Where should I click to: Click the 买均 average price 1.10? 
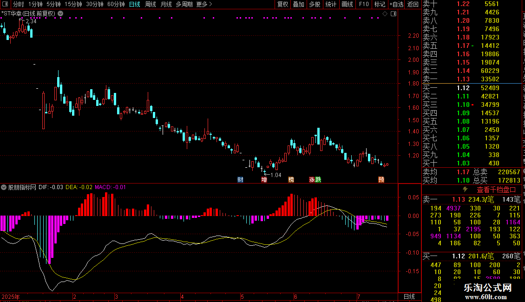pos(463,180)
